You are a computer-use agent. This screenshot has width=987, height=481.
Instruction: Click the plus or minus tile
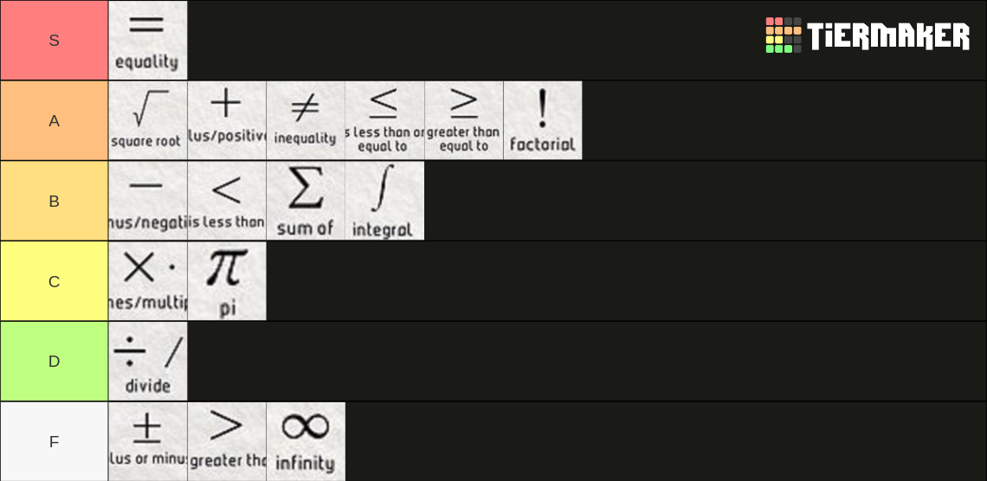tap(147, 442)
